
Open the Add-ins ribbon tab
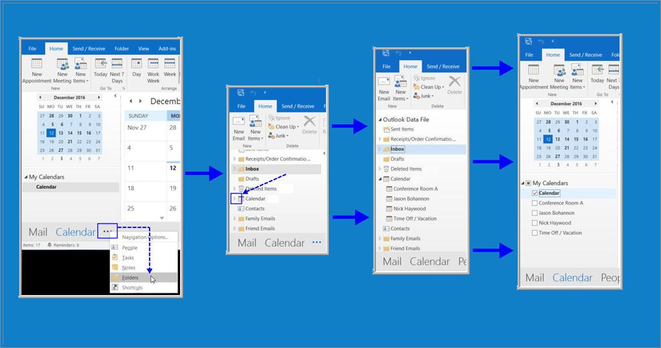tap(167, 48)
